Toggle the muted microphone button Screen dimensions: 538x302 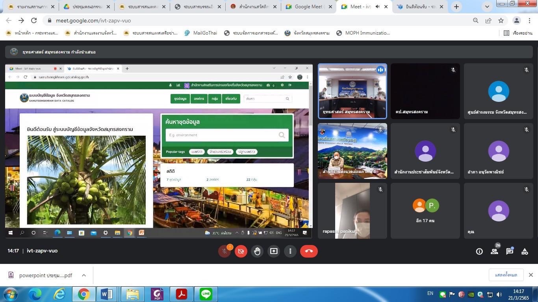click(x=224, y=251)
